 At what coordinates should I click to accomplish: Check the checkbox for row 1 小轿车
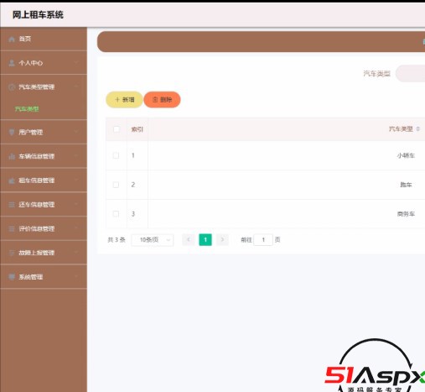point(116,155)
